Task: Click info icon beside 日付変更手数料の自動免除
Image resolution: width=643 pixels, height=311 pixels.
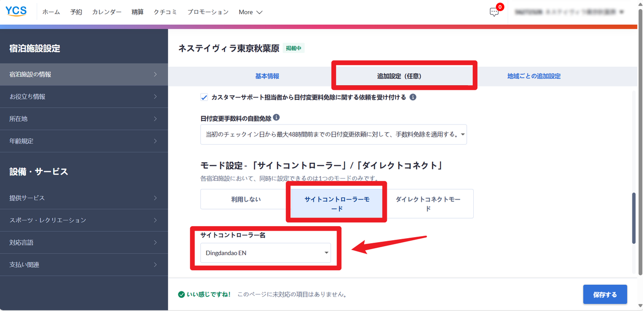Action: point(276,118)
